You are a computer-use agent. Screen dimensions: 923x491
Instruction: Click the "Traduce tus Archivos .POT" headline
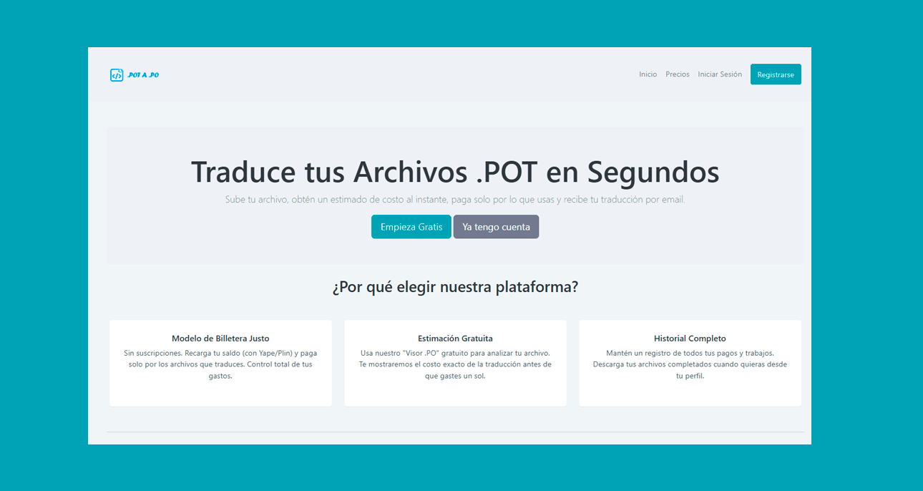click(x=454, y=172)
